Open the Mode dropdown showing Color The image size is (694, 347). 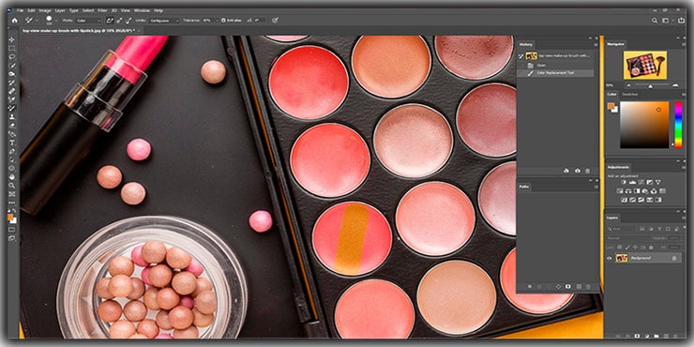coord(88,21)
